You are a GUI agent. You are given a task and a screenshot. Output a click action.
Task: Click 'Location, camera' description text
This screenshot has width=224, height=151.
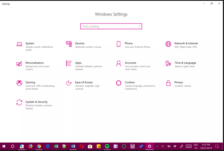pyautogui.click(x=183, y=86)
